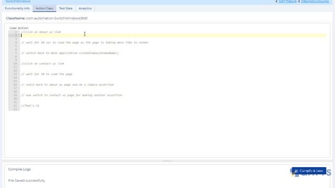The width and height of the screenshot is (335, 188).
Task: Click the back chevron before QATTSBank
Action: [276, 2]
